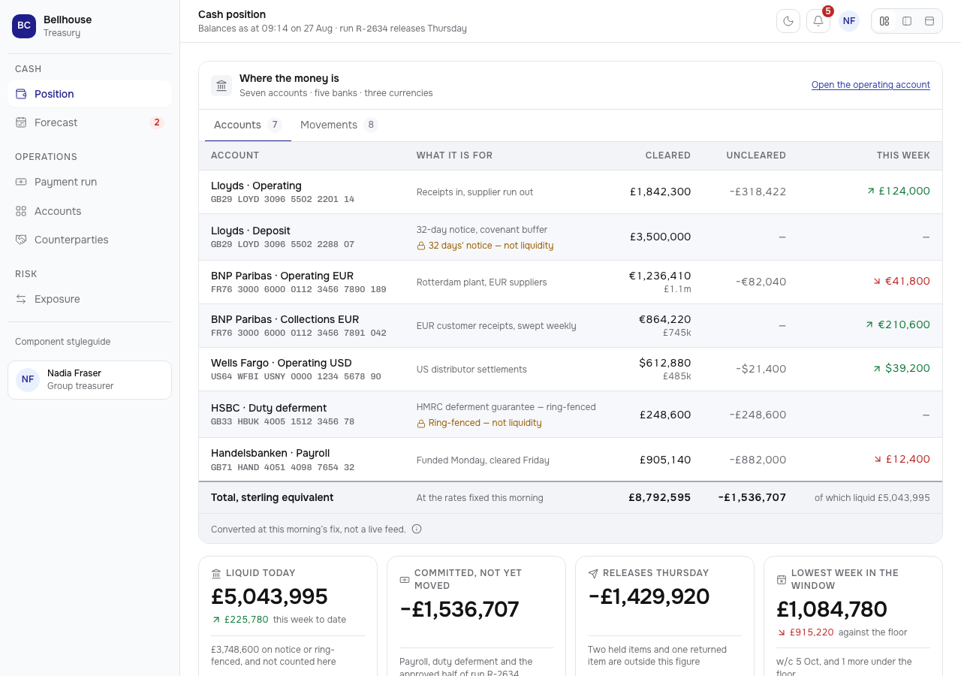The height and width of the screenshot is (676, 961).
Task: Open the Forecast page in sidebar
Action: coord(89,122)
